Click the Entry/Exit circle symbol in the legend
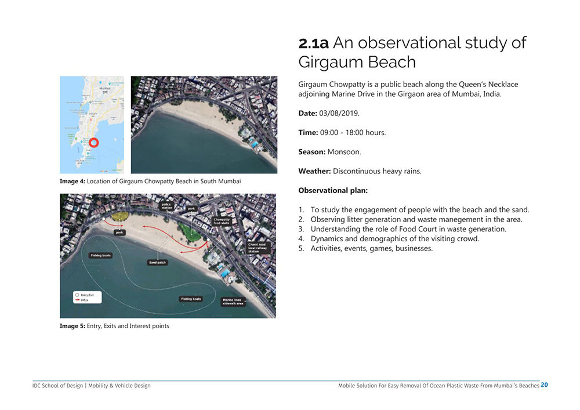This screenshot has height=410, width=580. [x=77, y=295]
